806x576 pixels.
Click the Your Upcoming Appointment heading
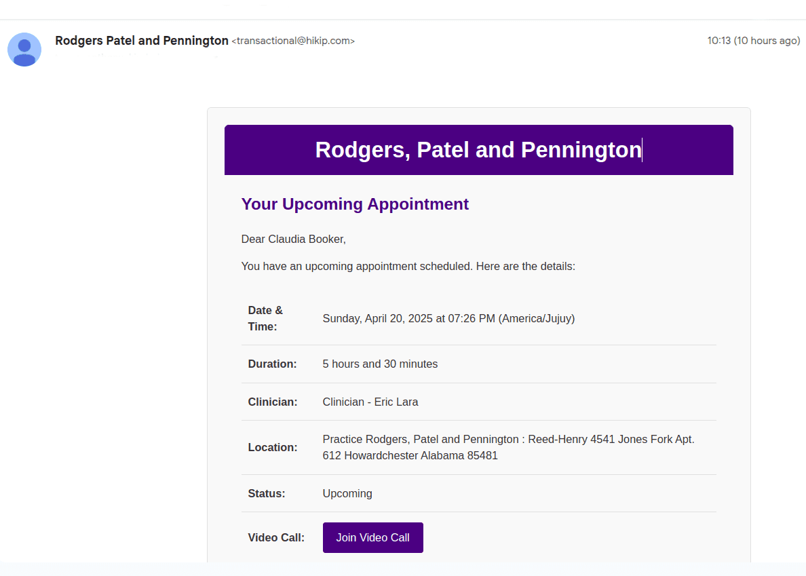(x=355, y=204)
